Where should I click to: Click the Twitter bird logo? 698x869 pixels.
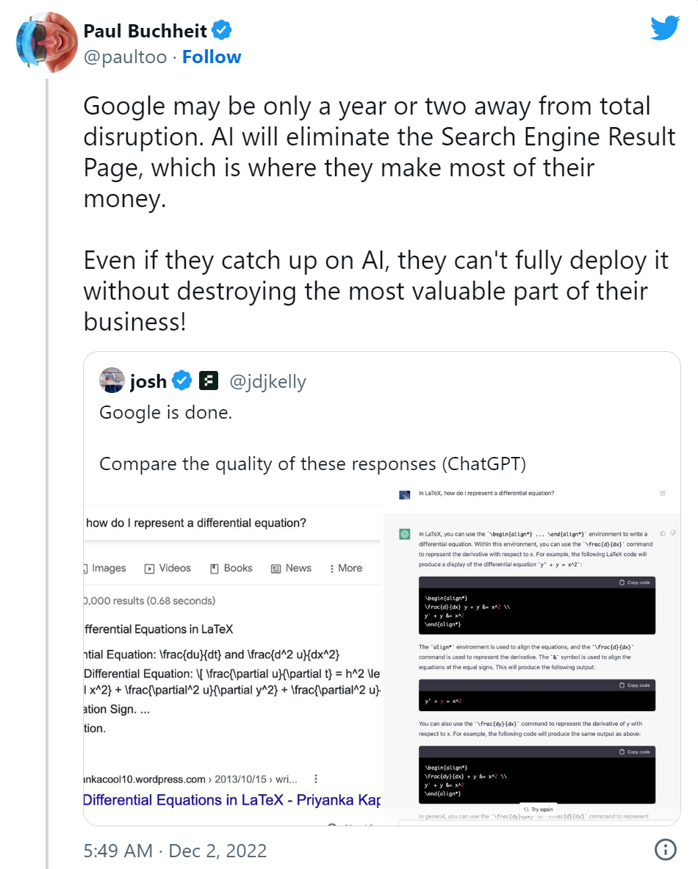click(x=665, y=27)
